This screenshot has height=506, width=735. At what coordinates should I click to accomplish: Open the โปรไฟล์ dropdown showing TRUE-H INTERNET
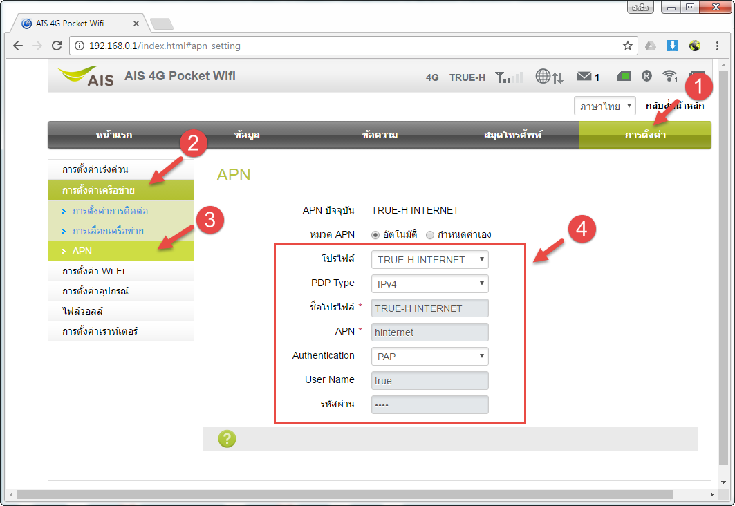429,260
